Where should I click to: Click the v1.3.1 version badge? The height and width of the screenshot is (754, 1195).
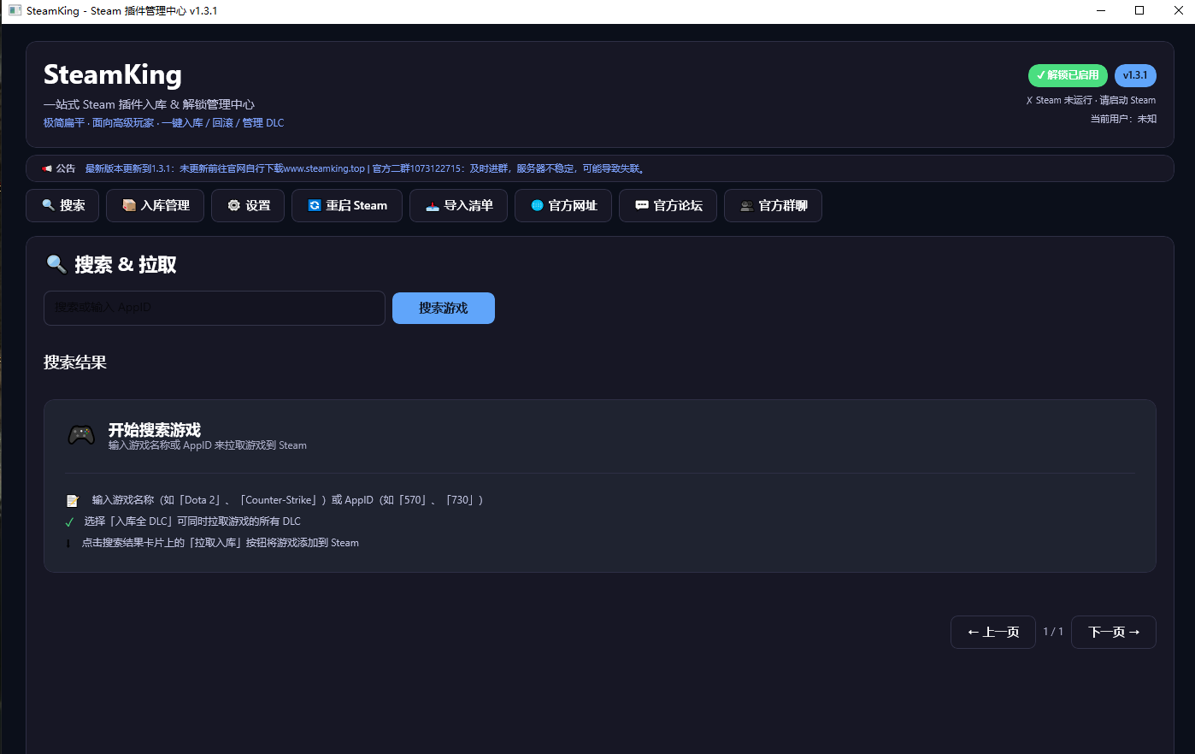[1135, 75]
